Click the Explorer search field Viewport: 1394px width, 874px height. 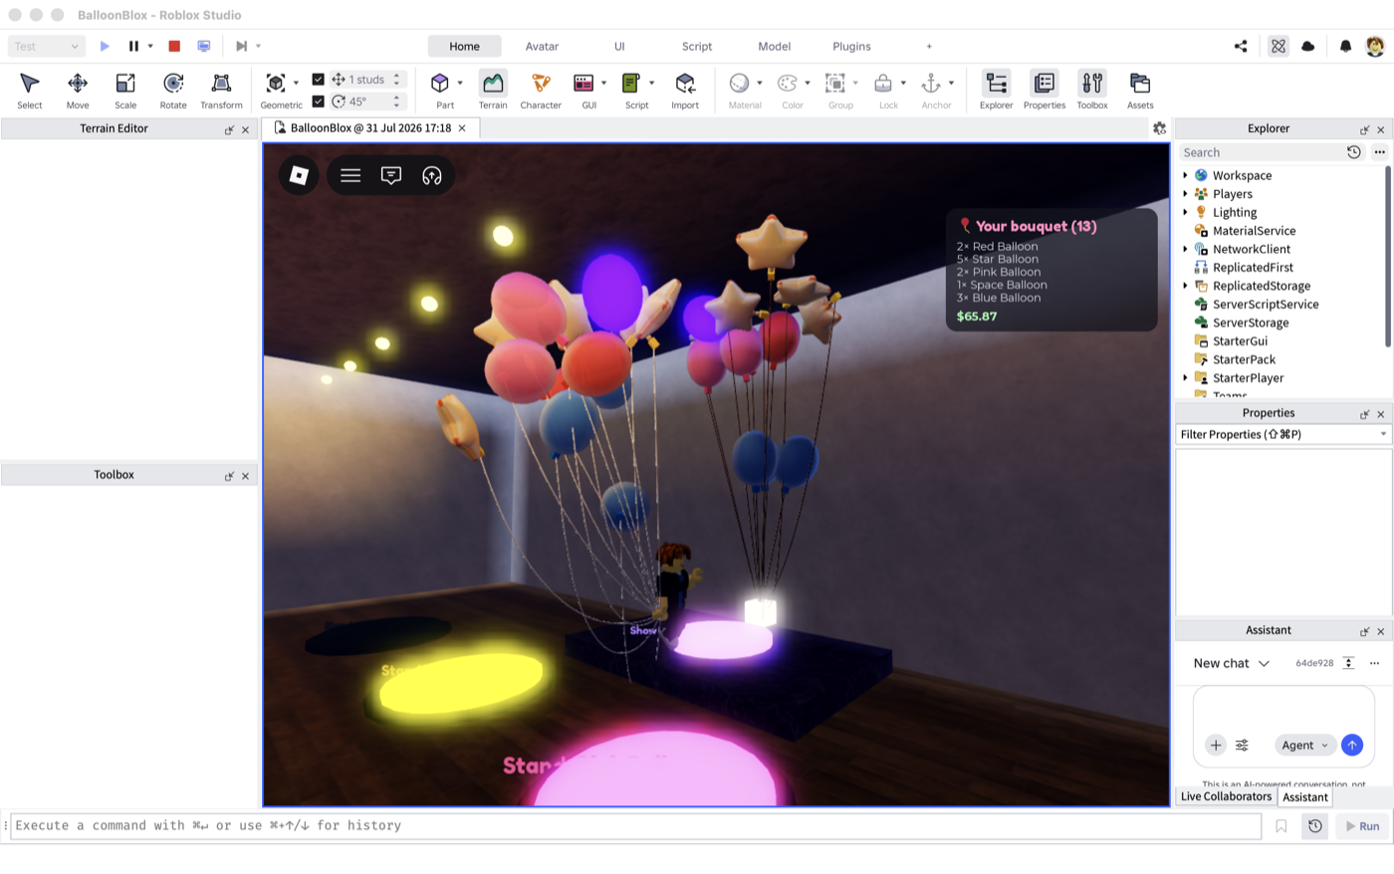point(1261,152)
